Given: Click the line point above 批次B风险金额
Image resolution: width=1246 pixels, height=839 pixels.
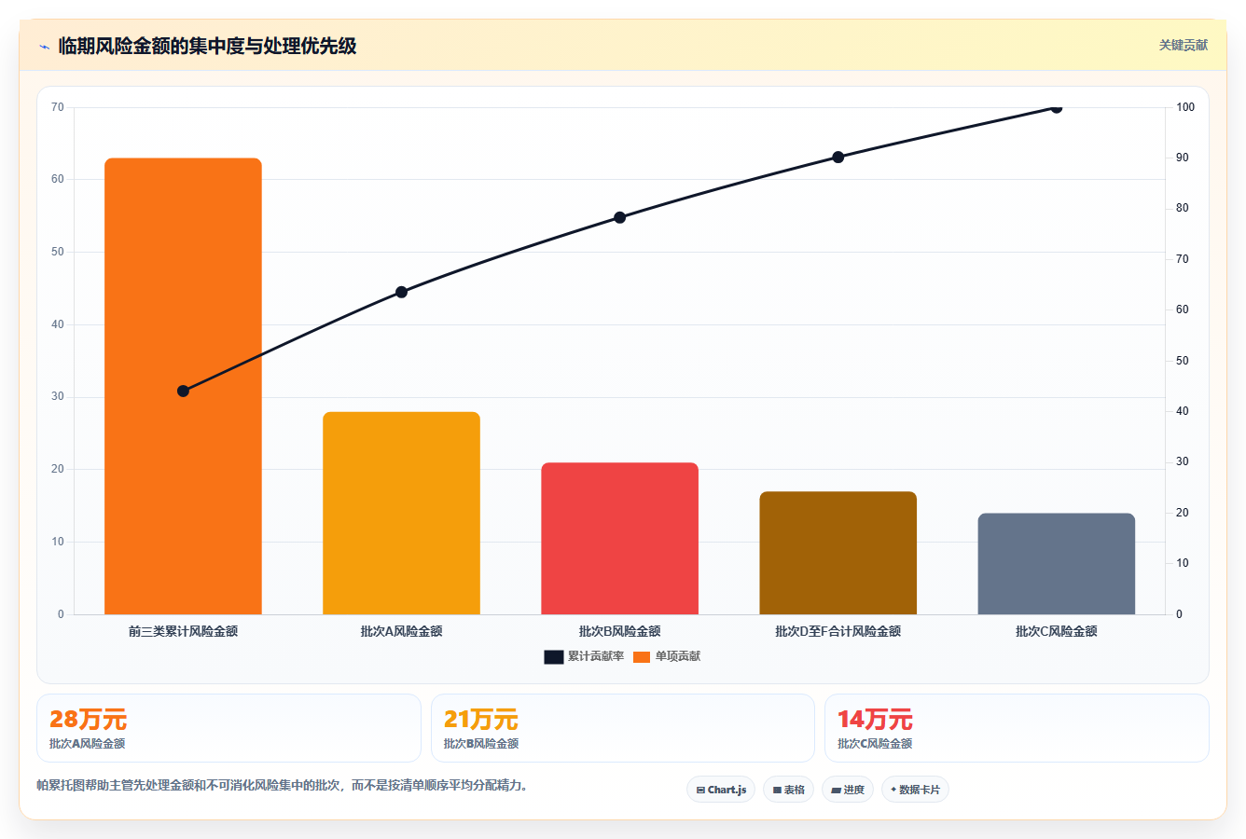Looking at the screenshot, I should (x=619, y=217).
